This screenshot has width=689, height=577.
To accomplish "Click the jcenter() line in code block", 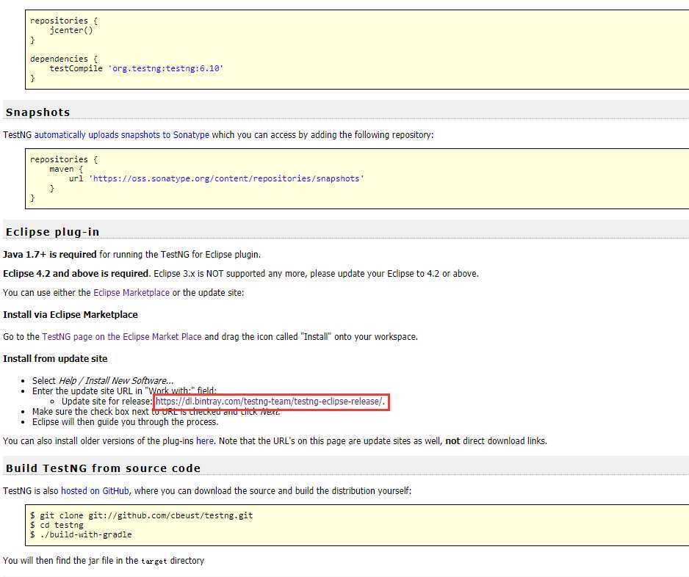I will coord(71,30).
